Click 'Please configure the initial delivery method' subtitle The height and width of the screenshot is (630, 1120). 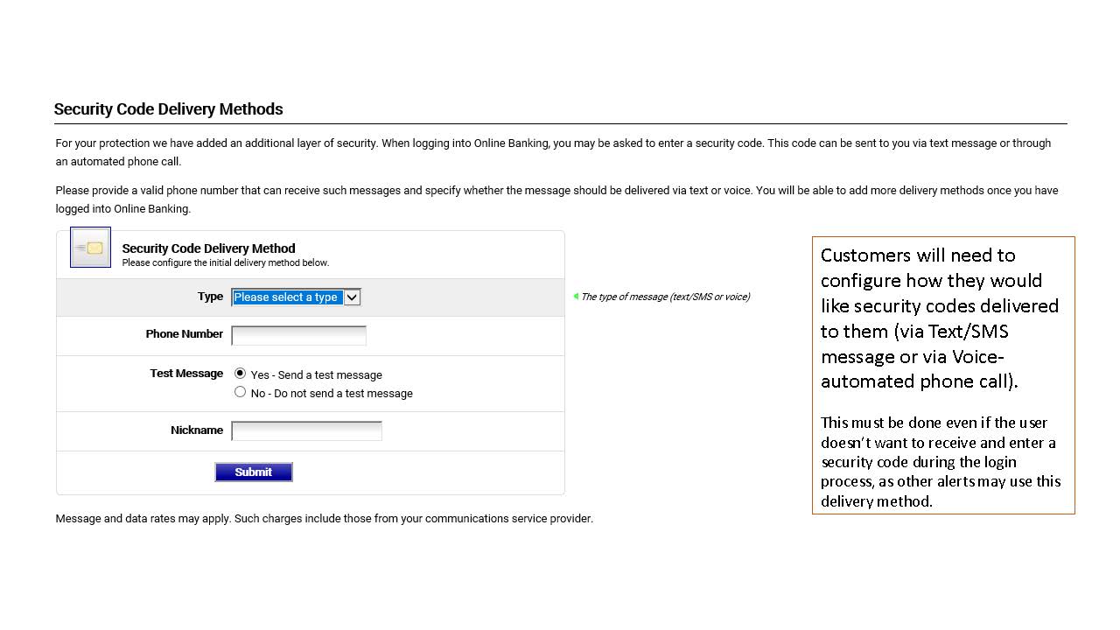tap(225, 262)
